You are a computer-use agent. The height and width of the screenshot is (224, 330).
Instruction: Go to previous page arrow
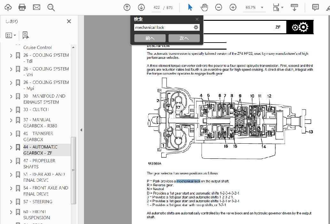[127, 7]
